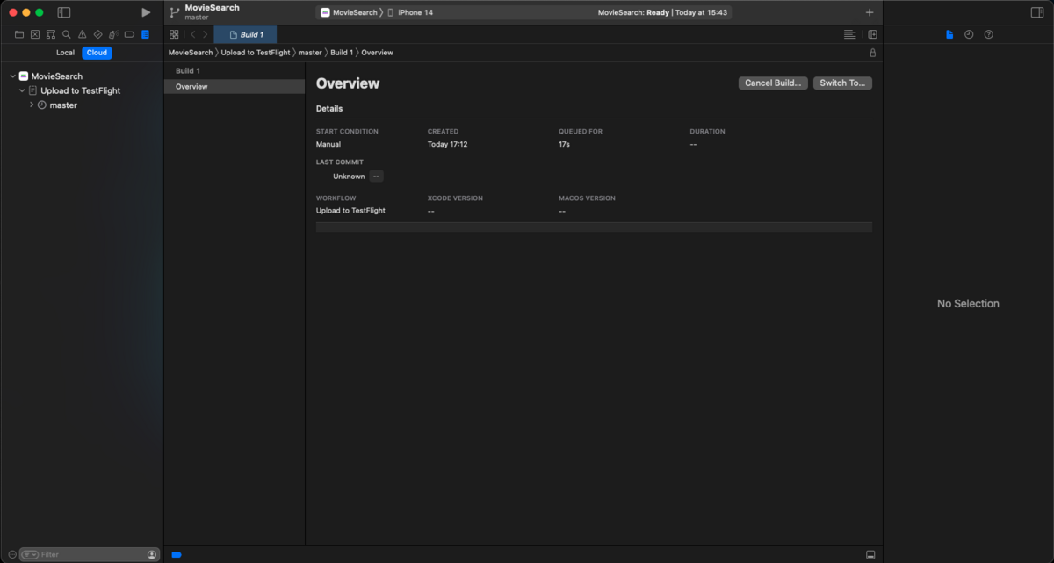1054x563 pixels.
Task: Click the navigator Filter field
Action: point(90,555)
